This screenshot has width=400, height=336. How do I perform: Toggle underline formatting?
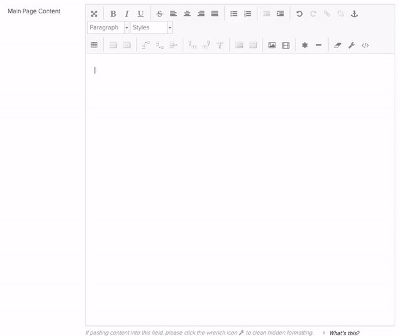click(141, 14)
